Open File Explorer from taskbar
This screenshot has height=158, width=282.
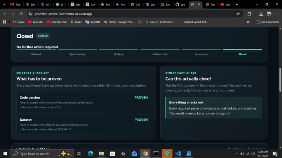[x=101, y=154]
